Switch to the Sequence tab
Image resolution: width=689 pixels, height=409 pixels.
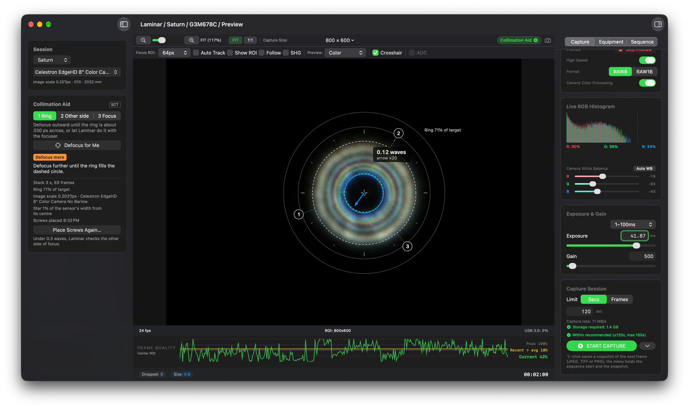(642, 42)
